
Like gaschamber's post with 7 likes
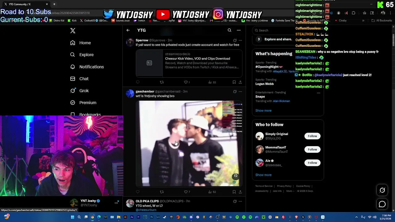[187, 192]
